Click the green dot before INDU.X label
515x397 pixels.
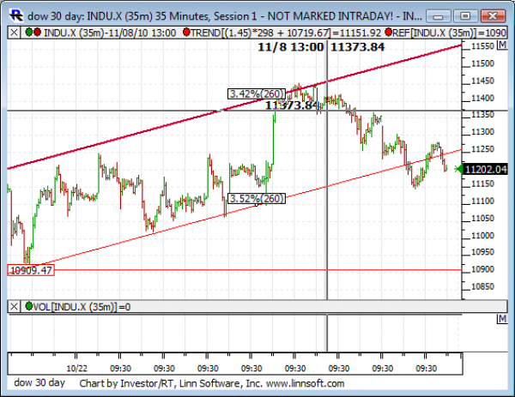click(x=29, y=32)
